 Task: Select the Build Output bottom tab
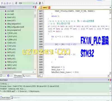click(x=5, y=98)
